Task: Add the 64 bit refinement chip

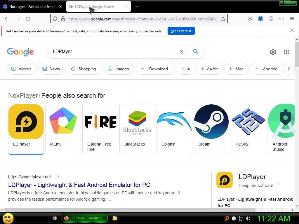Action: (209, 69)
